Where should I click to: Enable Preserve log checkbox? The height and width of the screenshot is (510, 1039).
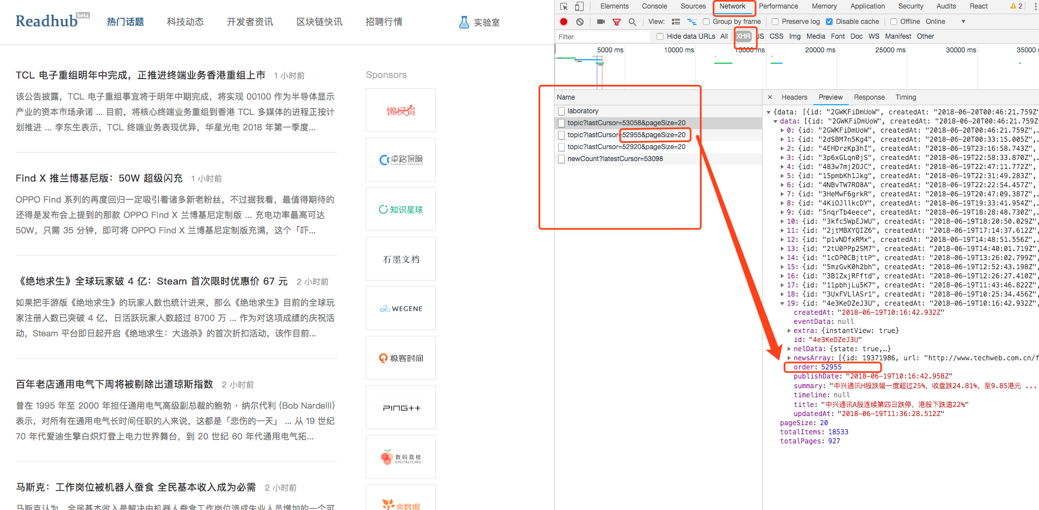(775, 22)
